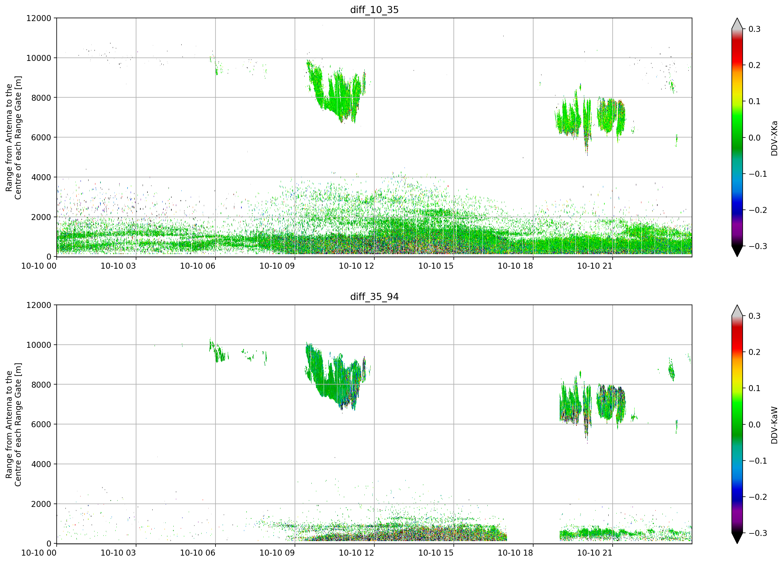This screenshot has width=784, height=563.
Task: Click the 2000 y-tick of the diff_35_94 plot
Action: click(41, 504)
